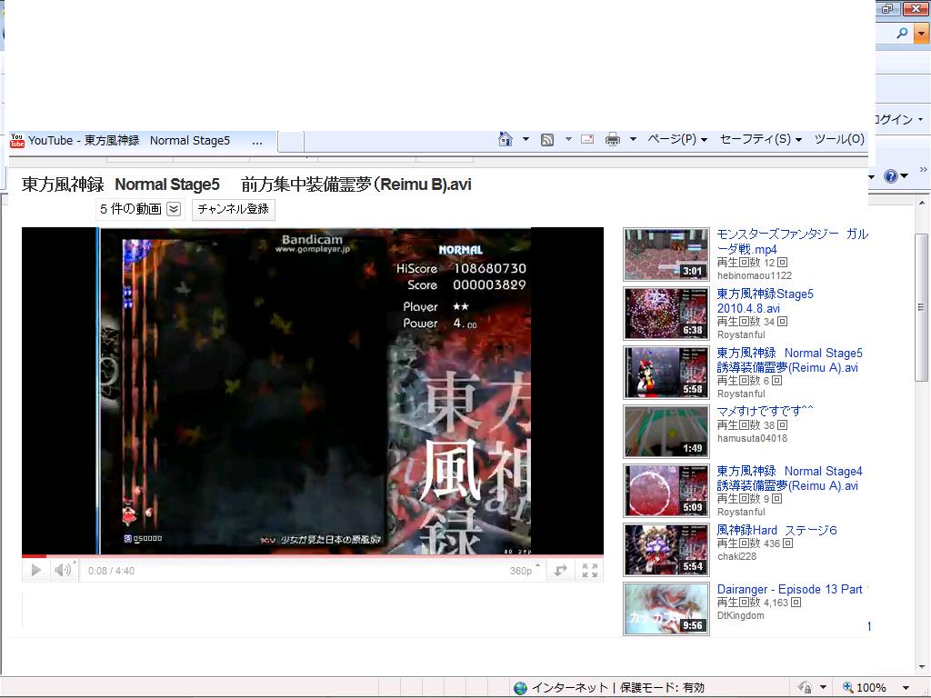
Task: Click the Print icon
Action: 612,139
